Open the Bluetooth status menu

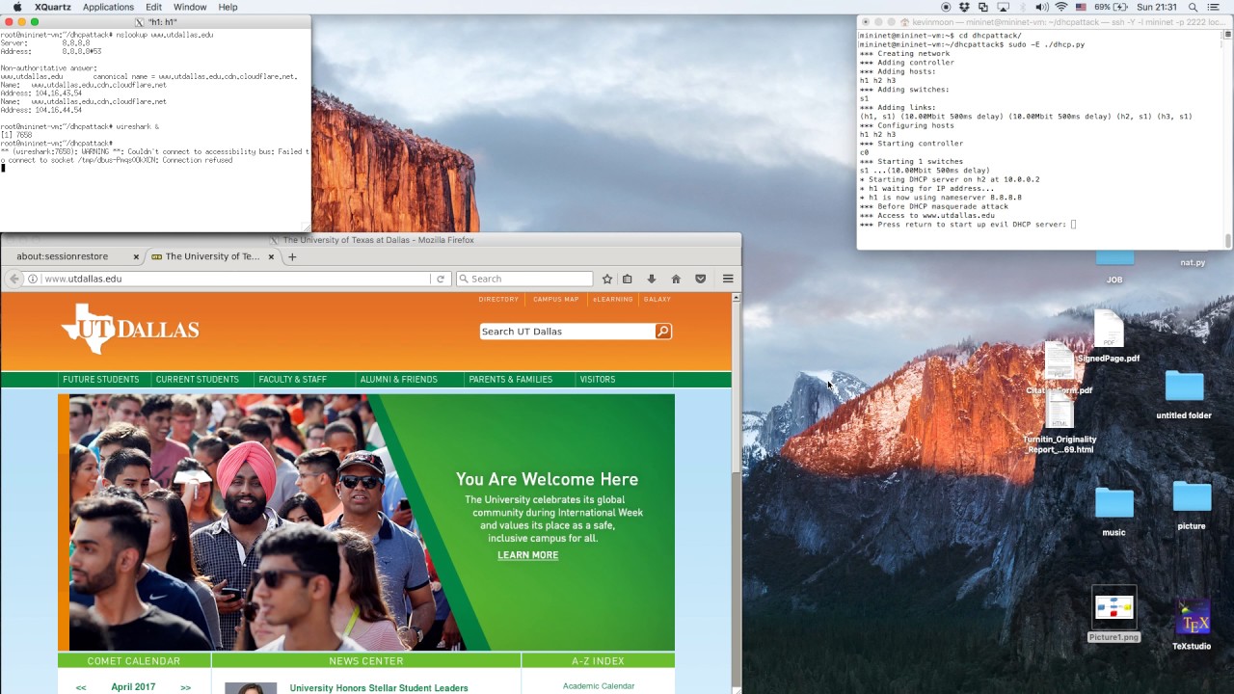1023,7
